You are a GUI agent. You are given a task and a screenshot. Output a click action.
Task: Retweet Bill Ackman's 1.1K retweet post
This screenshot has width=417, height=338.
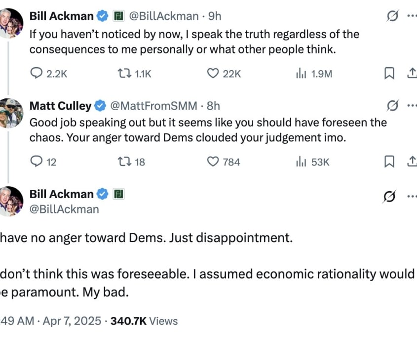pyautogui.click(x=124, y=74)
